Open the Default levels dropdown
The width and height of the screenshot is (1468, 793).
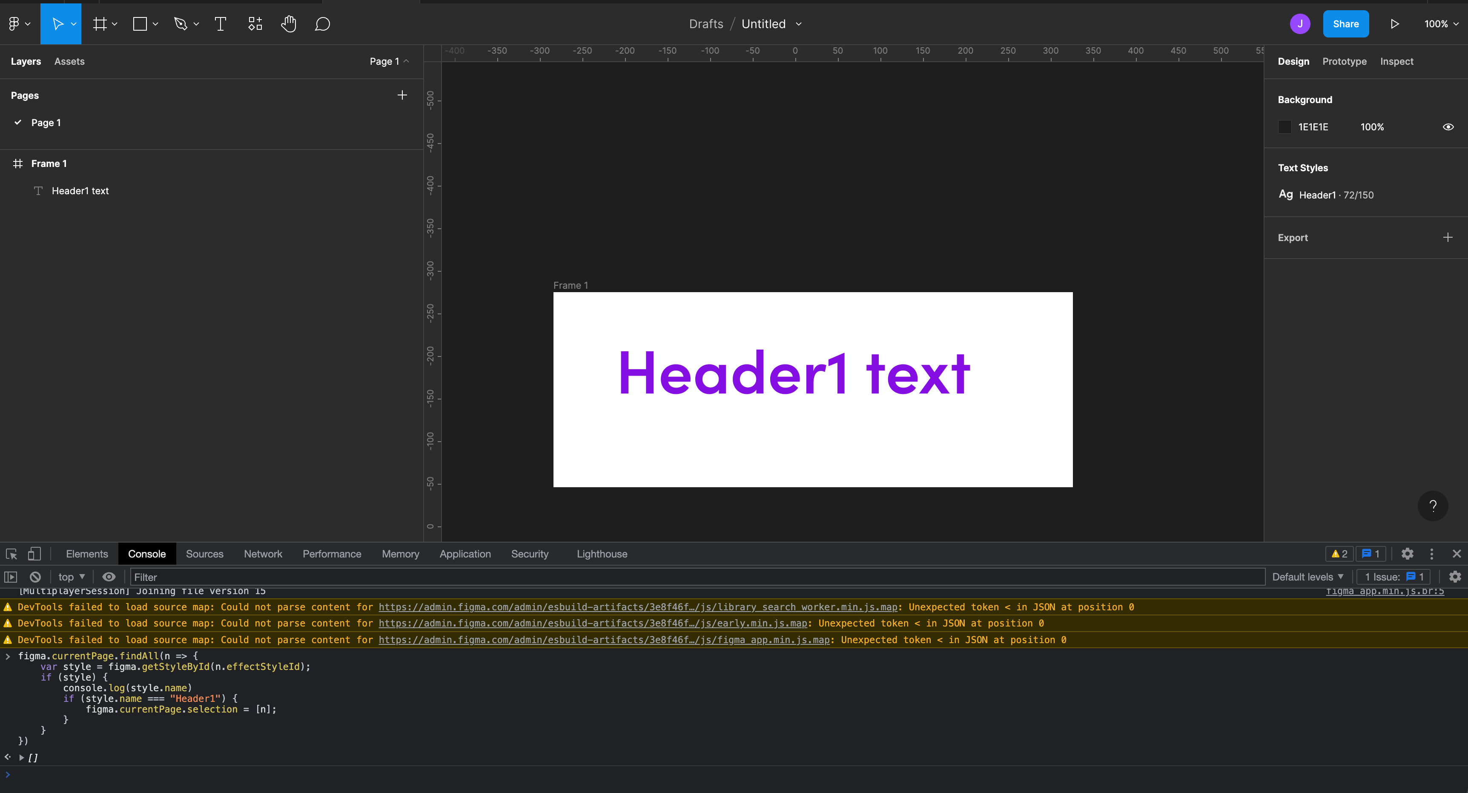click(x=1308, y=577)
